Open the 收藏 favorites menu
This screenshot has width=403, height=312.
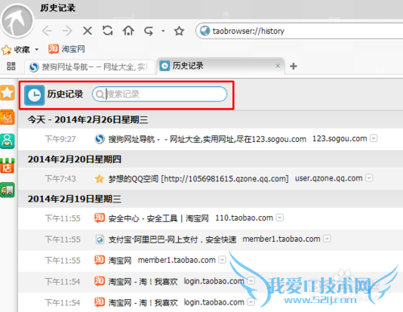click(20, 49)
